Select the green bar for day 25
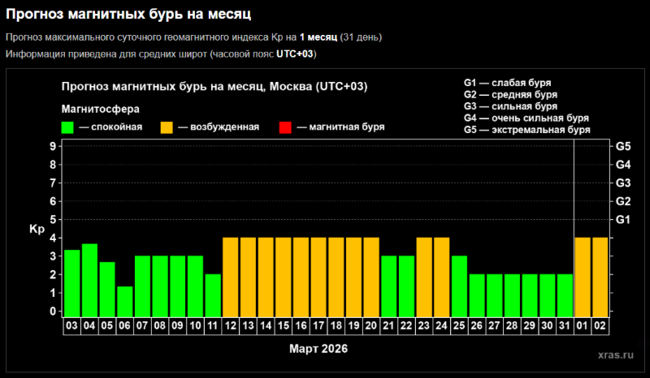 [x=459, y=286]
